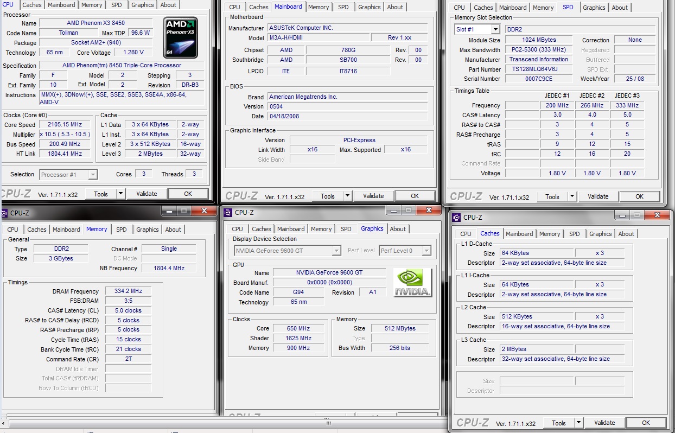Viewport: 675px width, 433px height.
Task: Click the AMD Phenom X3 logo
Action: pos(181,37)
